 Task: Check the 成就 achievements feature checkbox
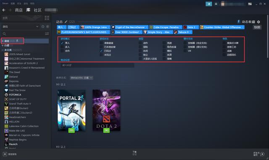click(224, 51)
